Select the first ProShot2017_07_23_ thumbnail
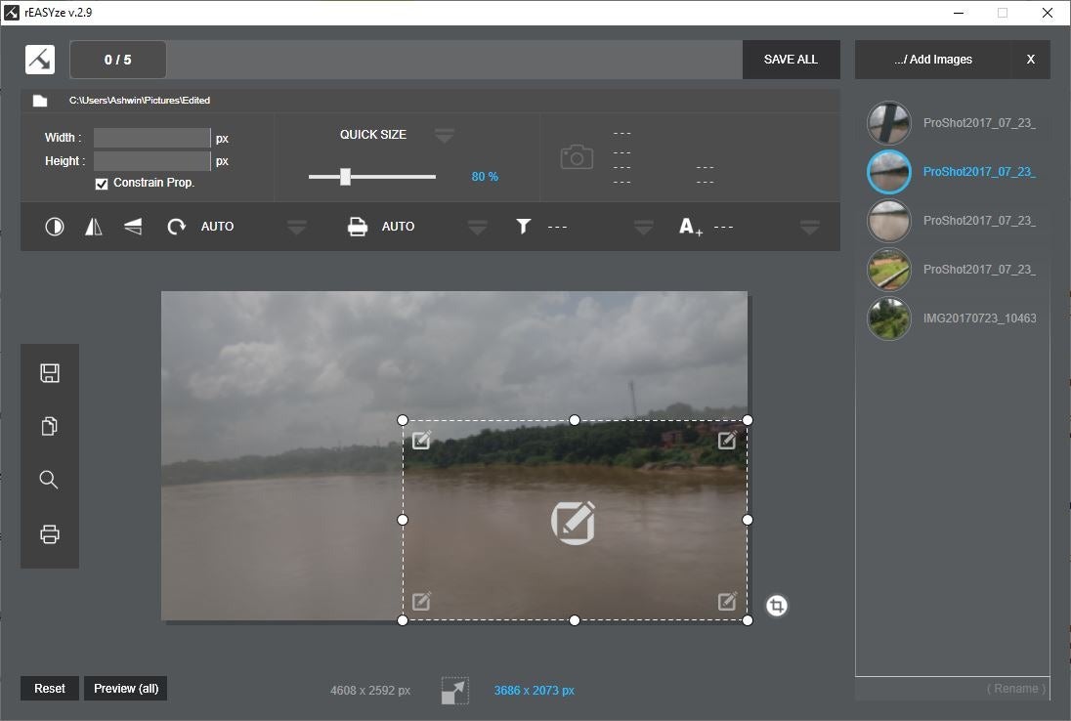Viewport: 1071px width, 721px height. [888, 123]
